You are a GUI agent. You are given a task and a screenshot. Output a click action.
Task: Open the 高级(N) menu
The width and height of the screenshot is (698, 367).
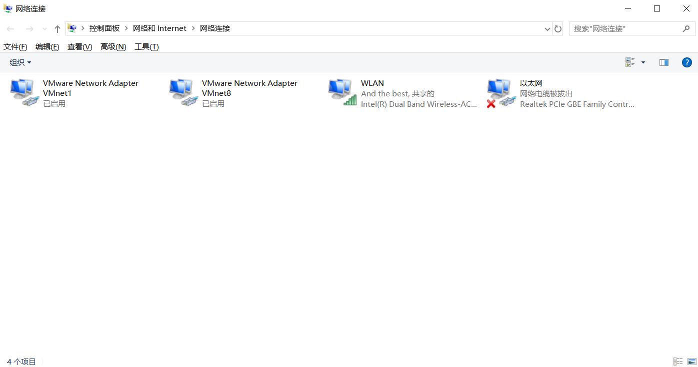tap(113, 47)
